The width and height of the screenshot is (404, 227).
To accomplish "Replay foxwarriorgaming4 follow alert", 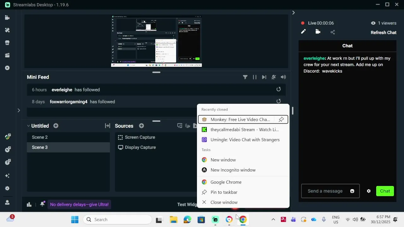I will 278,101.
